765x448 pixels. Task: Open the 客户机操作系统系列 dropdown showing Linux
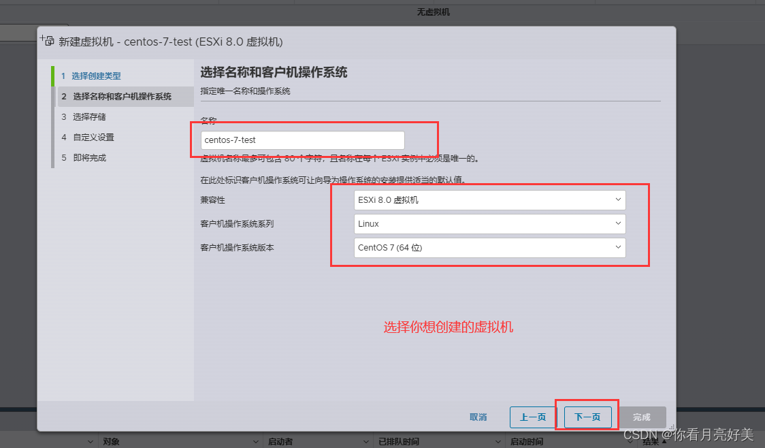[x=489, y=223]
